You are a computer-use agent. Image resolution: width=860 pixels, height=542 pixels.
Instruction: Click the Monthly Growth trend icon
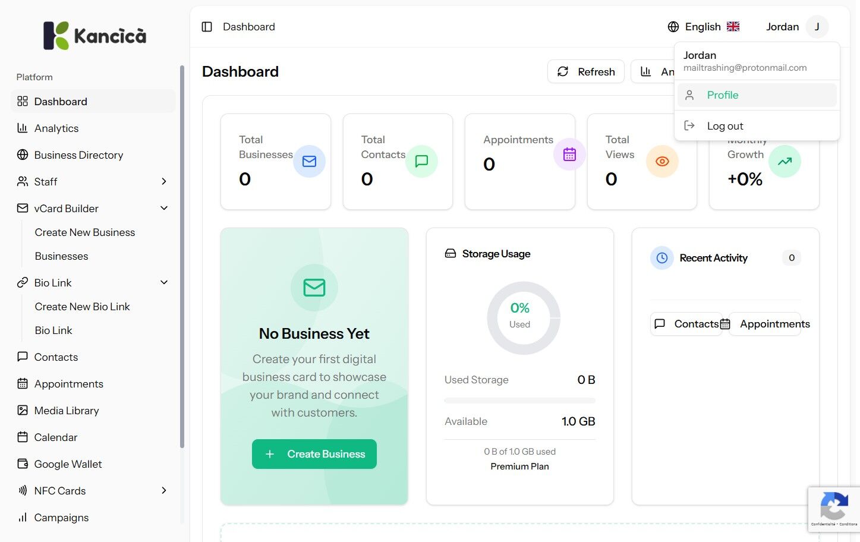pyautogui.click(x=785, y=161)
